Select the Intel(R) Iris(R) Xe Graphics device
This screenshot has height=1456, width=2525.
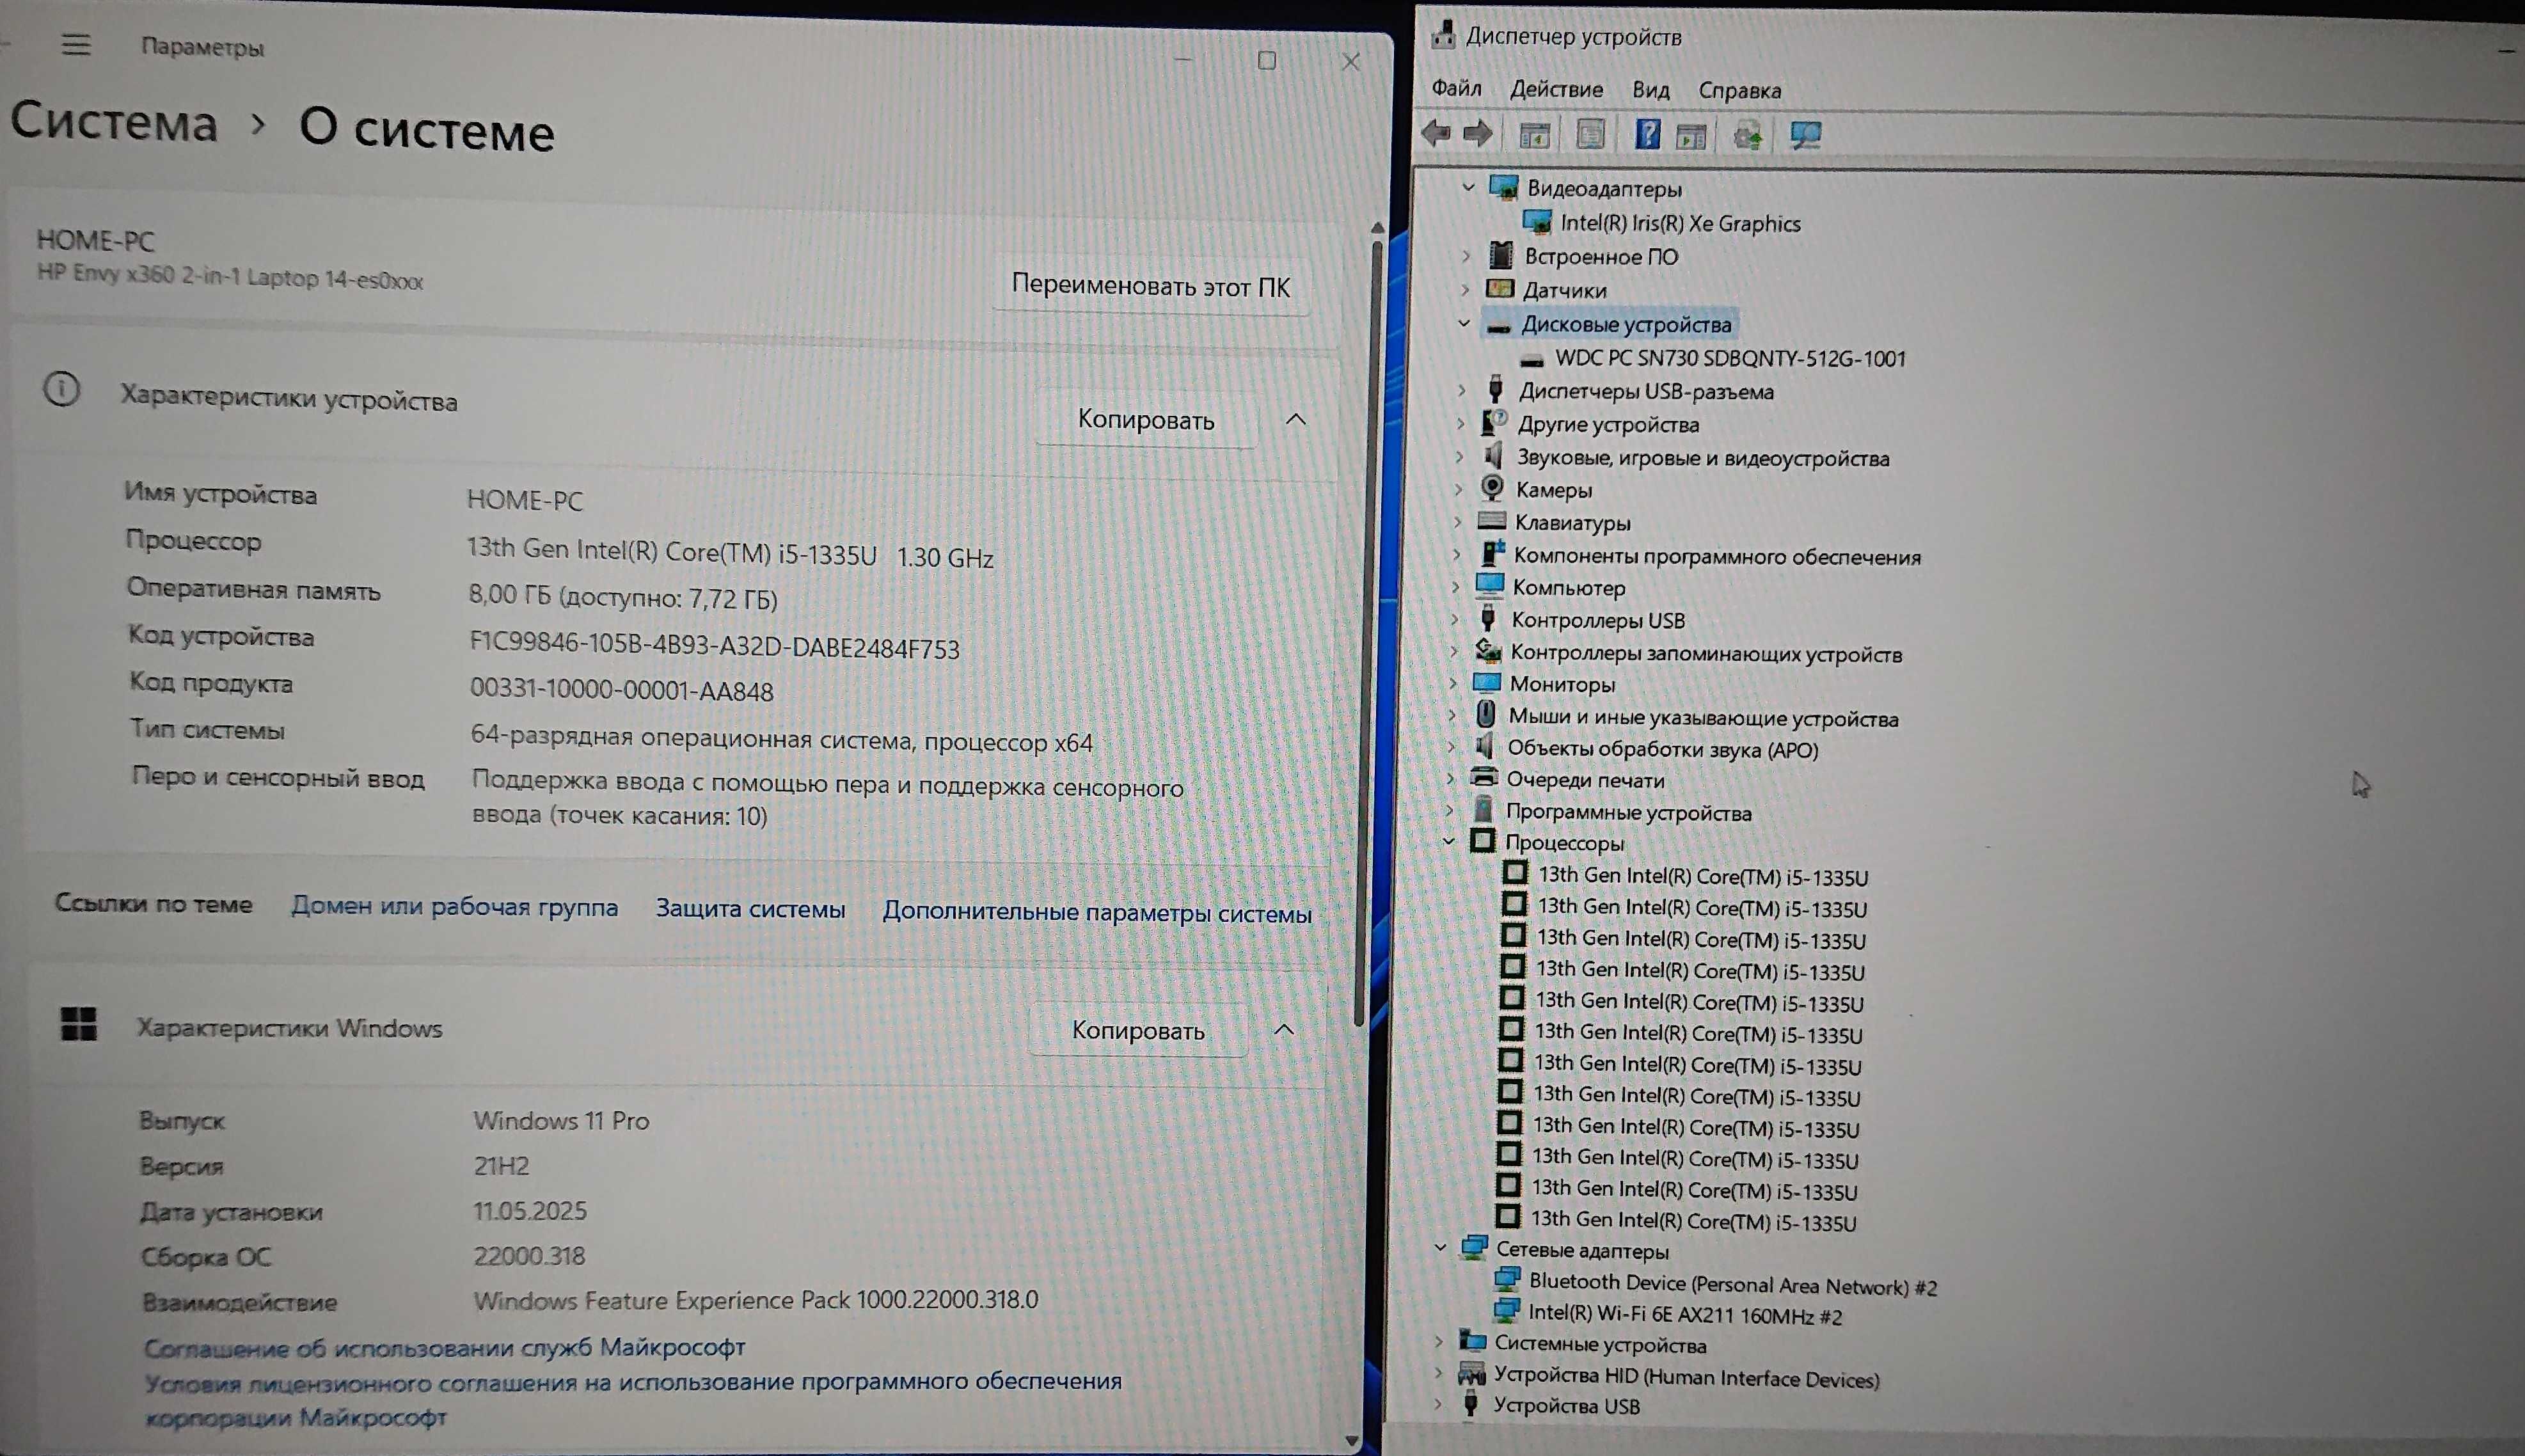(x=1680, y=224)
